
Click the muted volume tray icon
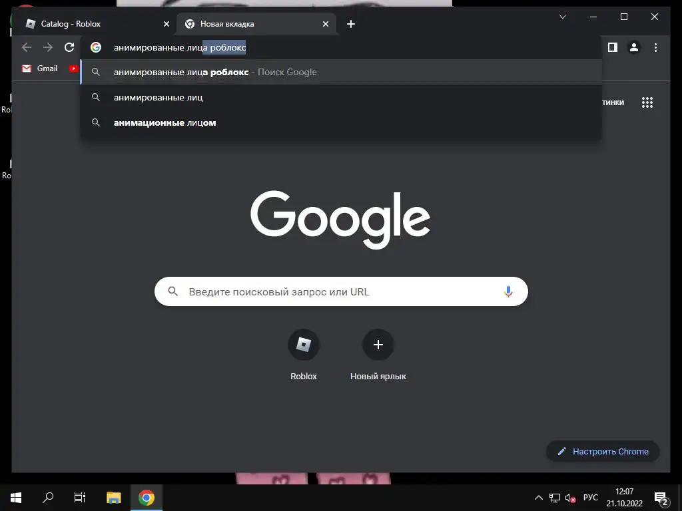(570, 498)
